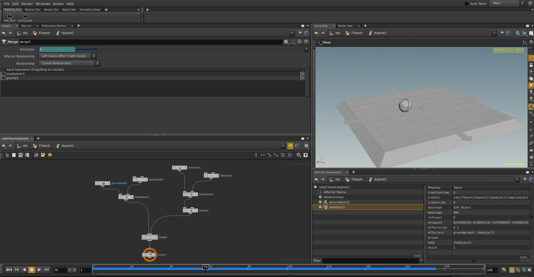Toggle audio with the speaker icon
534x277 pixels.
tap(523, 270)
